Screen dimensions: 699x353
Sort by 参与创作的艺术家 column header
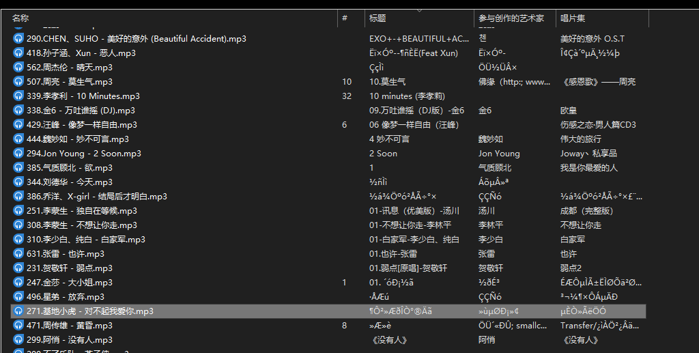click(x=511, y=18)
